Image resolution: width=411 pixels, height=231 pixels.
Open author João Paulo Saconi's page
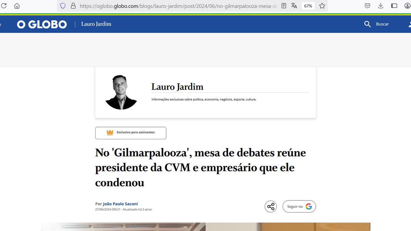pos(120,204)
